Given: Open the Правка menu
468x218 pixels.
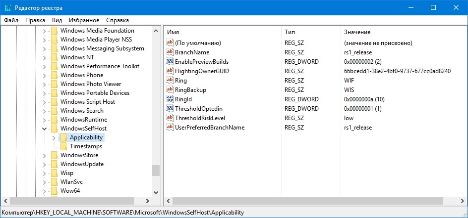Looking at the screenshot, I should point(35,20).
